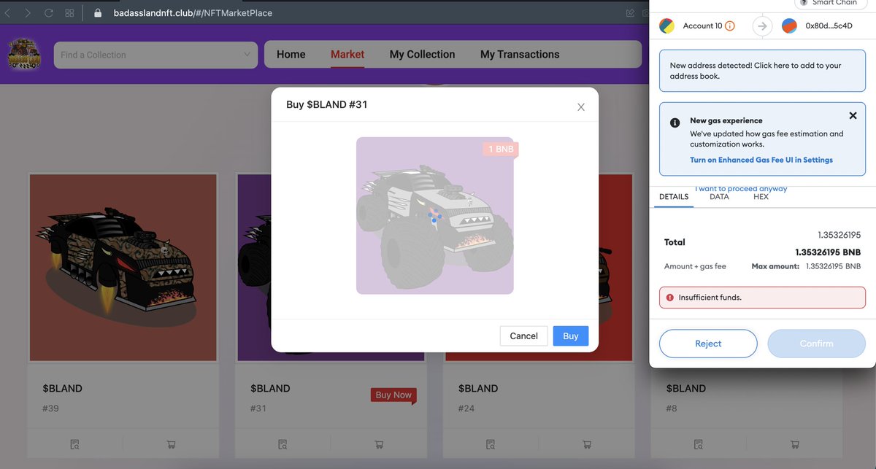View details icon for $BLAND #8
This screenshot has height=469, width=876.
coord(699,444)
